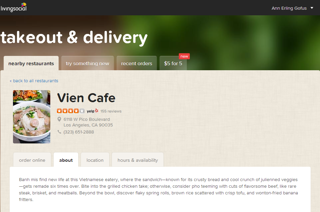320x212 pixels.
Task: Click the Vien Cafe pho thumbnail
Action: click(32, 117)
